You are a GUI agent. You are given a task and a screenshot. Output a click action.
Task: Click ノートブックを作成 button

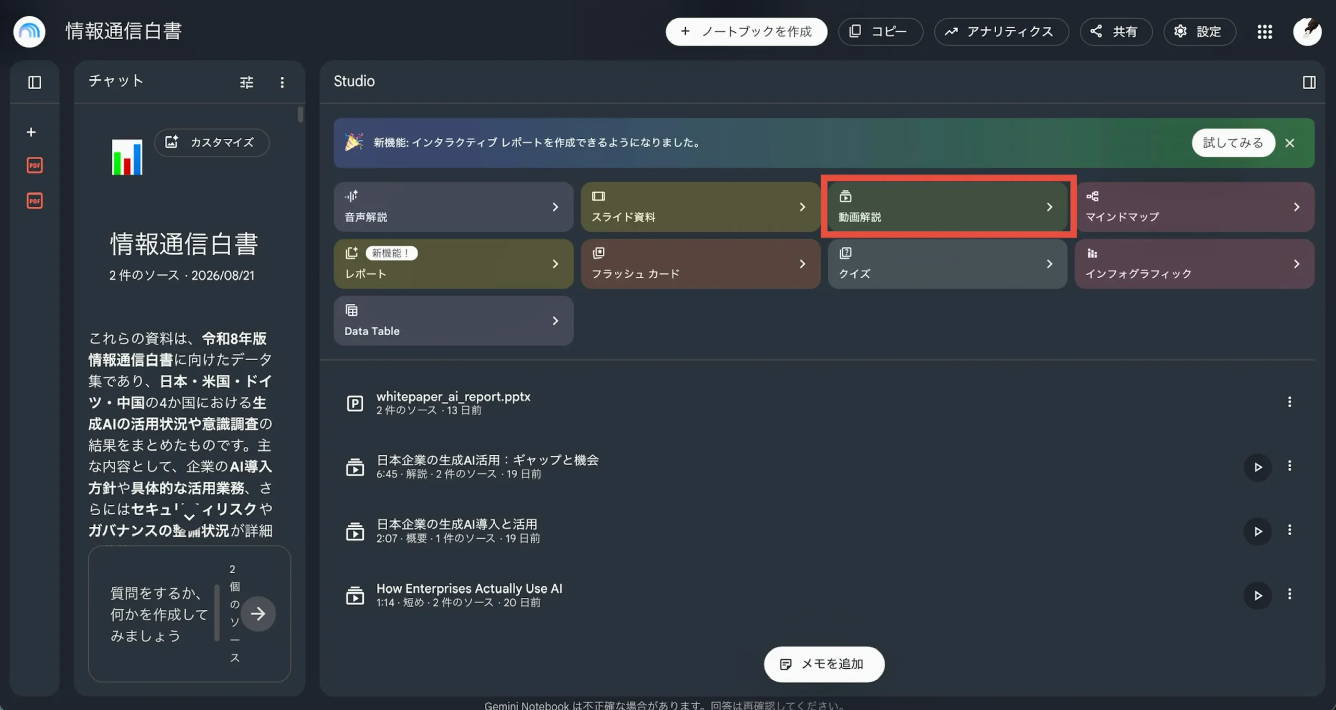[x=746, y=31]
